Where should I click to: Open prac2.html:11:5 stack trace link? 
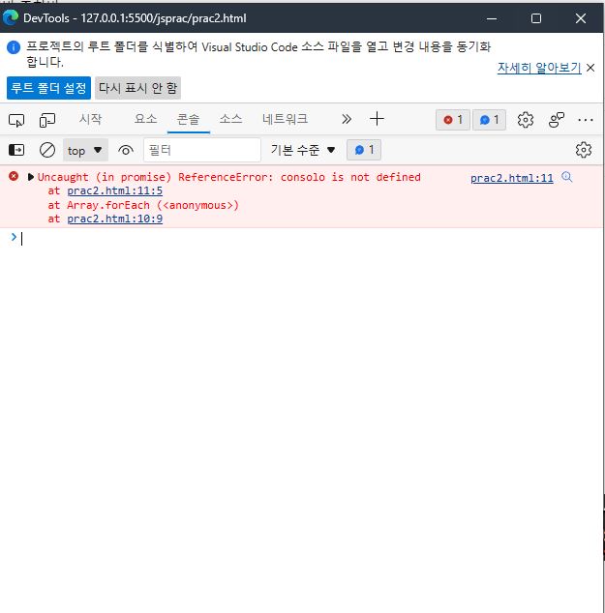(114, 190)
